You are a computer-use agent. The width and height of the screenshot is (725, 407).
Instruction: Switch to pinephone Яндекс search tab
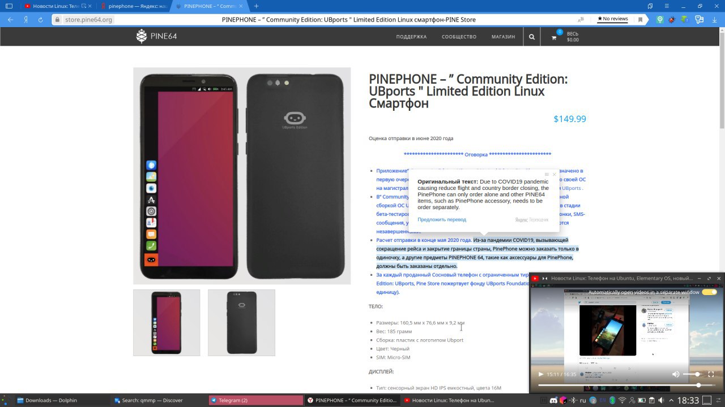(x=133, y=6)
